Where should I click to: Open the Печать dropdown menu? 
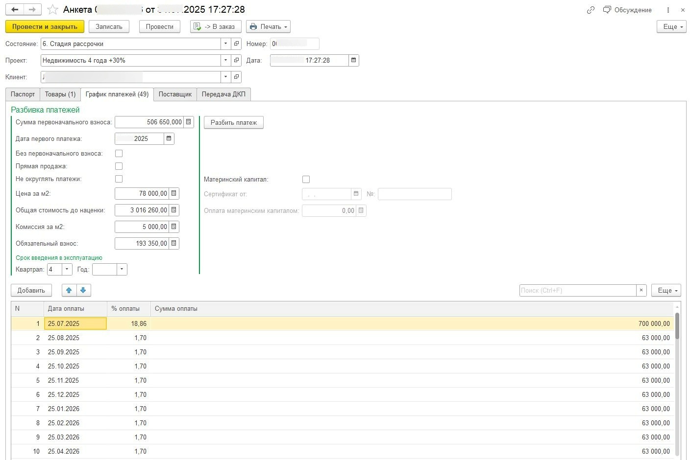[x=268, y=26]
